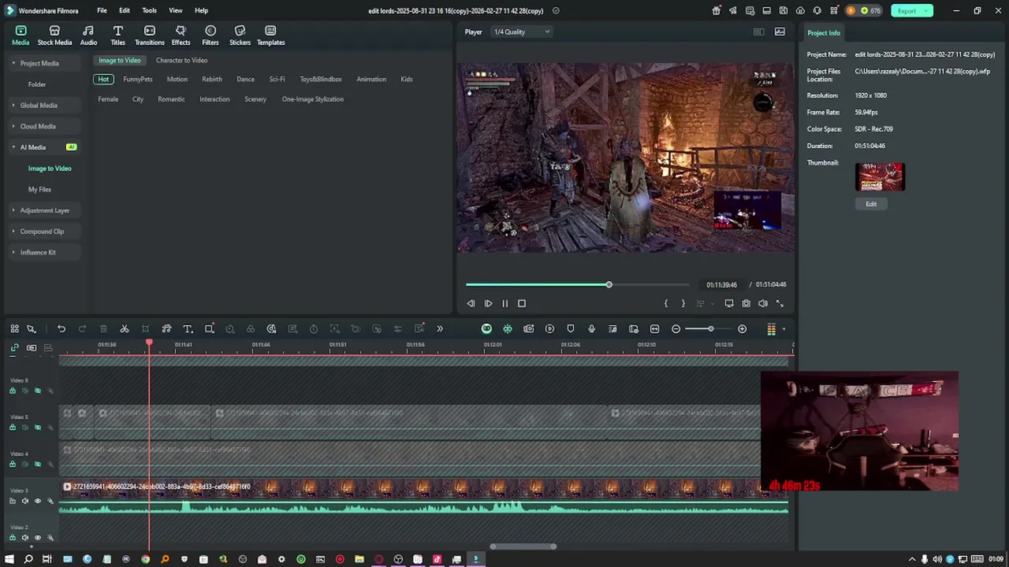Screen dimensions: 1009x567
Task: Toggle visibility eye on Video 4 track
Action: point(37,464)
